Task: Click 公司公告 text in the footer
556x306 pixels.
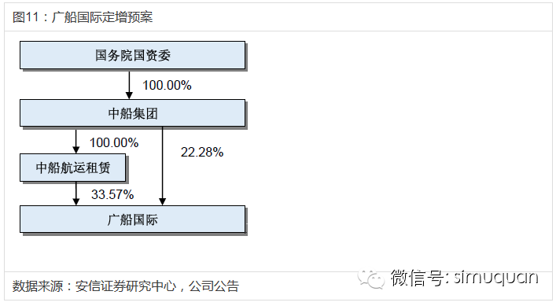Action: coord(214,286)
